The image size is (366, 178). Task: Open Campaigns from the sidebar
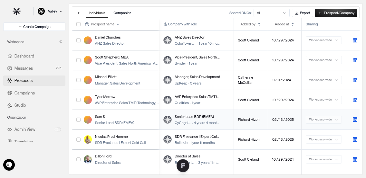coord(34,93)
